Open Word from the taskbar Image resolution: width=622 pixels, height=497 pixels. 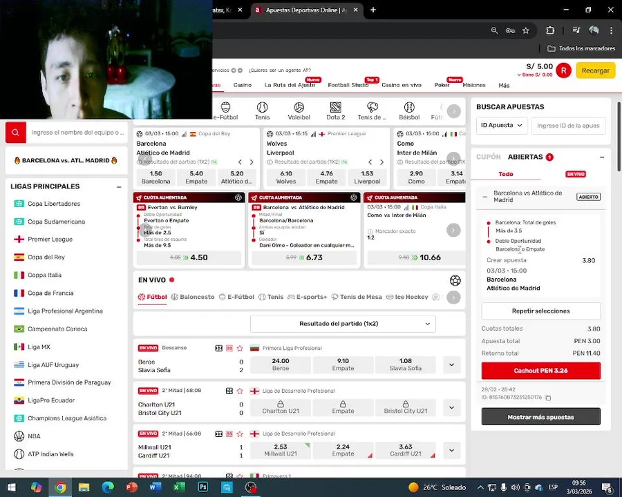(155, 487)
